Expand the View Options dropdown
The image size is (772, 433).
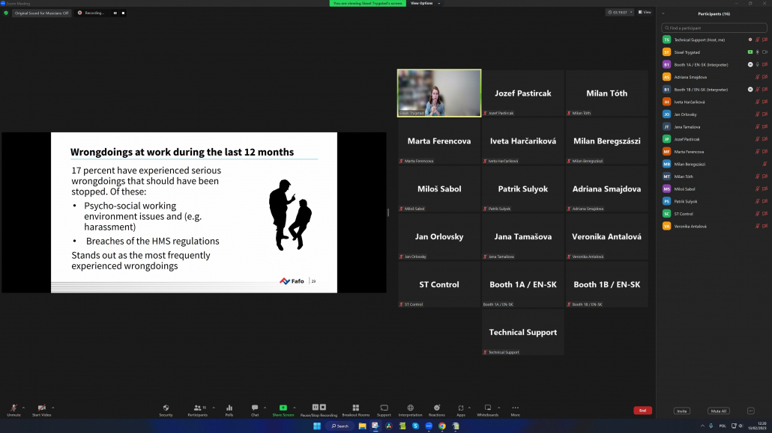pos(422,3)
